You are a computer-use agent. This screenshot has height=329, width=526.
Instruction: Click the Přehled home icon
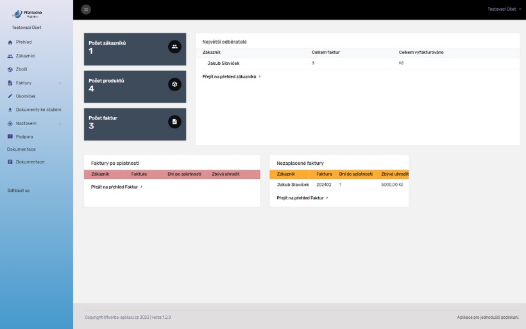(x=10, y=42)
